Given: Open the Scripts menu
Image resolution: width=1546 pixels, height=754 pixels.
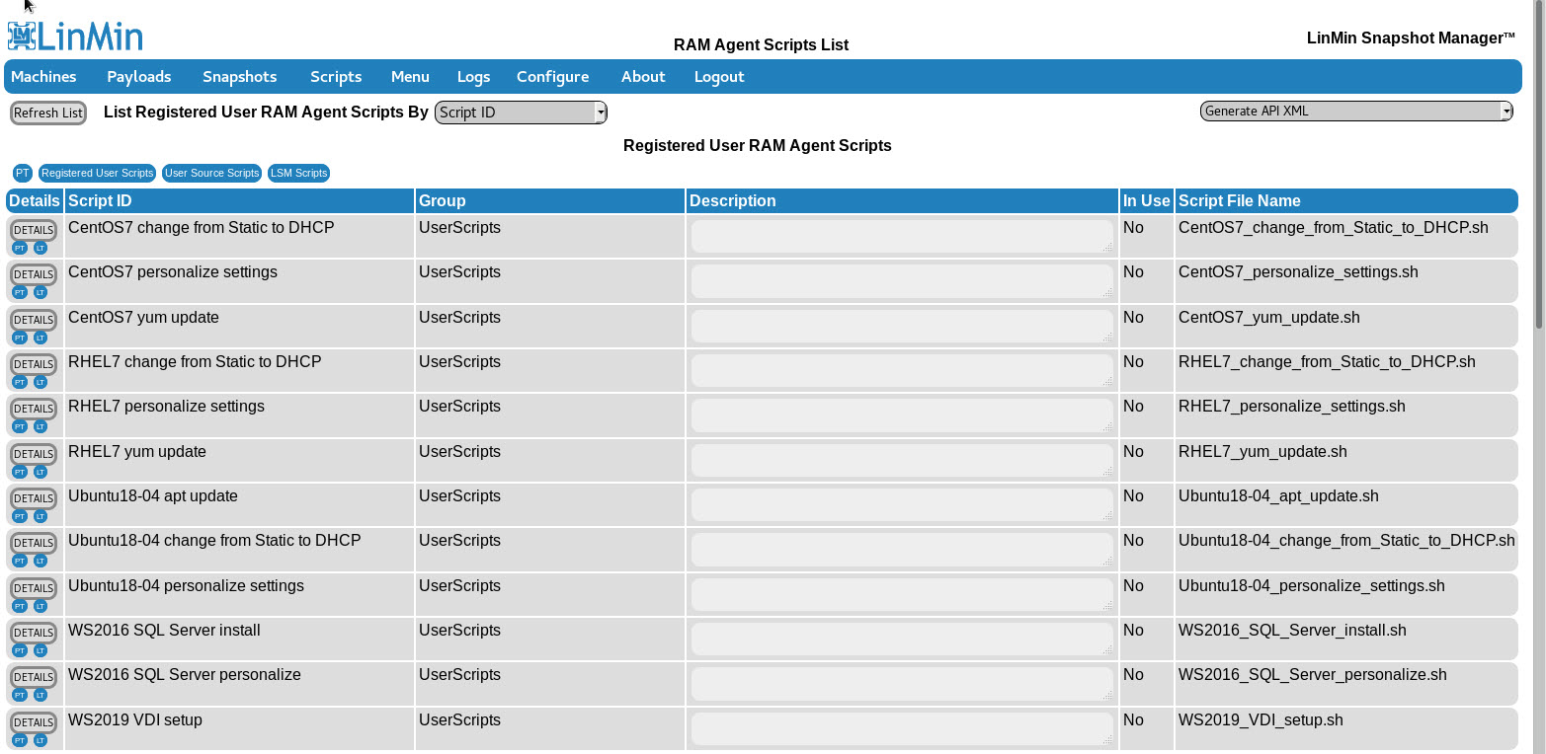Looking at the screenshot, I should pyautogui.click(x=336, y=77).
